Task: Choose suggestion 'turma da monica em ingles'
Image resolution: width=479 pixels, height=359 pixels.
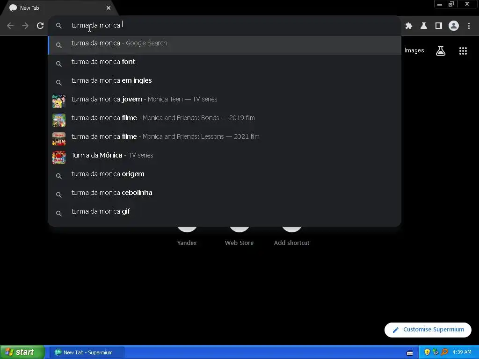Action: [x=225, y=82]
